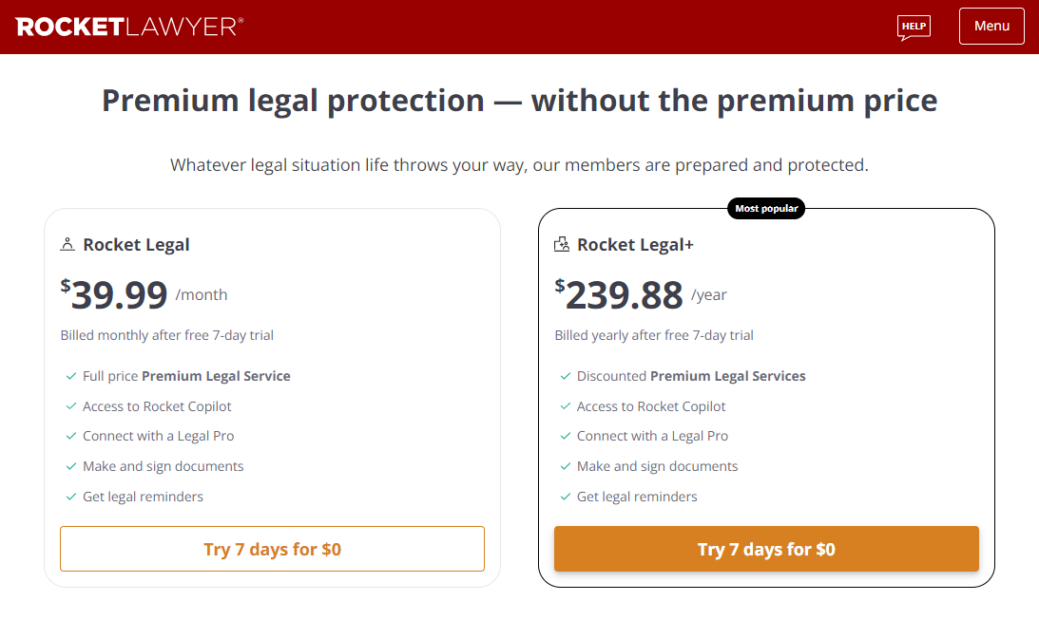Image resolution: width=1039 pixels, height=620 pixels.
Task: Click the HELP speech bubble icon
Action: [913, 27]
